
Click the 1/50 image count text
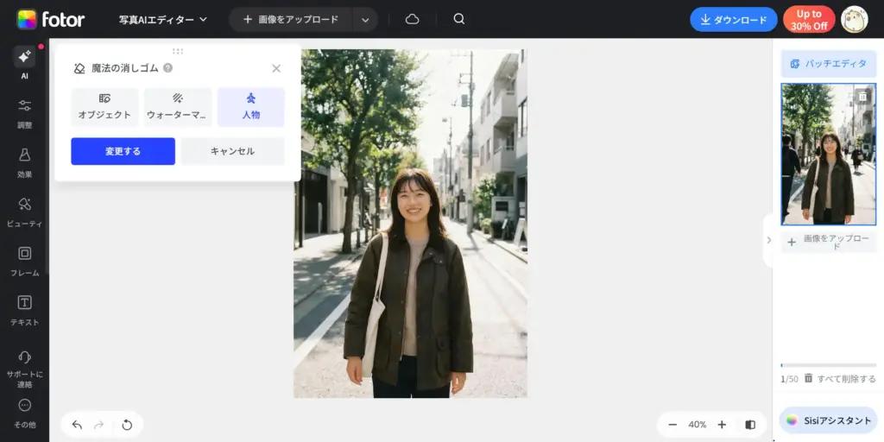789,379
